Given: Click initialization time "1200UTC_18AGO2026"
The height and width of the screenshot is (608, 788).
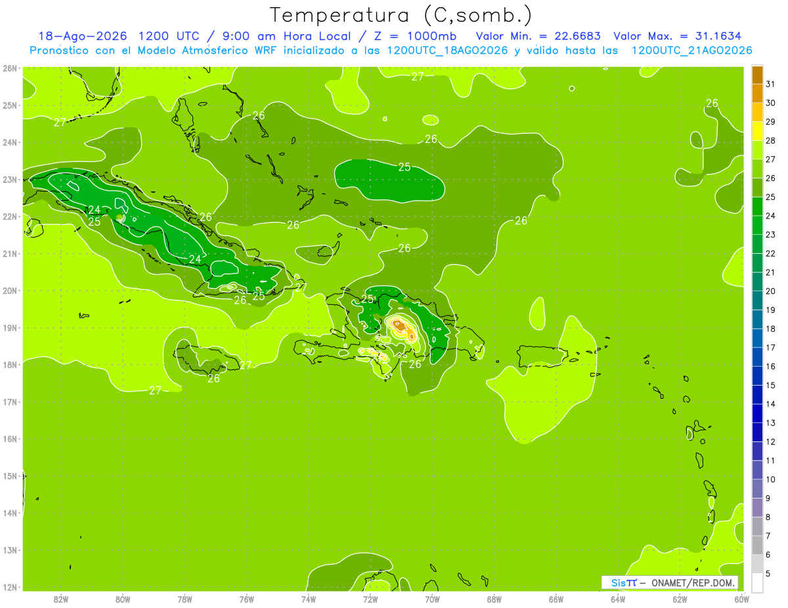Looking at the screenshot, I should (448, 50).
